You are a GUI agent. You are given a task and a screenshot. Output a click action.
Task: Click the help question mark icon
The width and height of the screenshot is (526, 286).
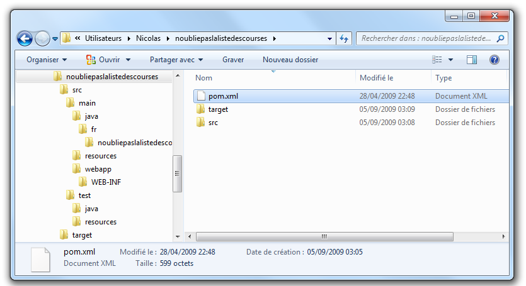tap(495, 60)
